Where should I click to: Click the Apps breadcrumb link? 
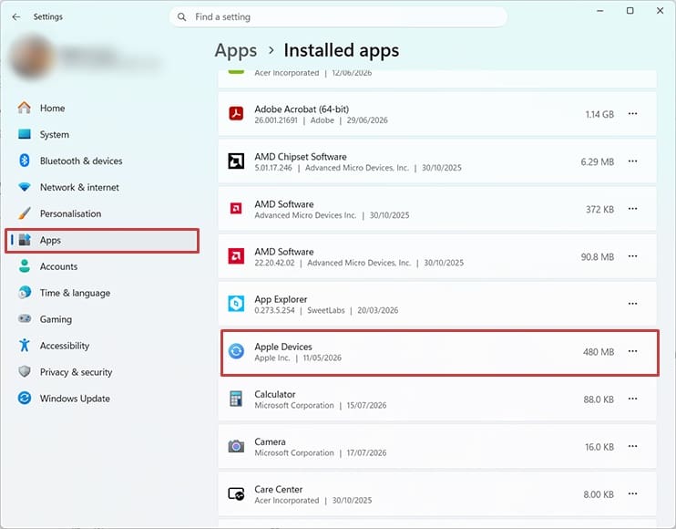pyautogui.click(x=236, y=50)
